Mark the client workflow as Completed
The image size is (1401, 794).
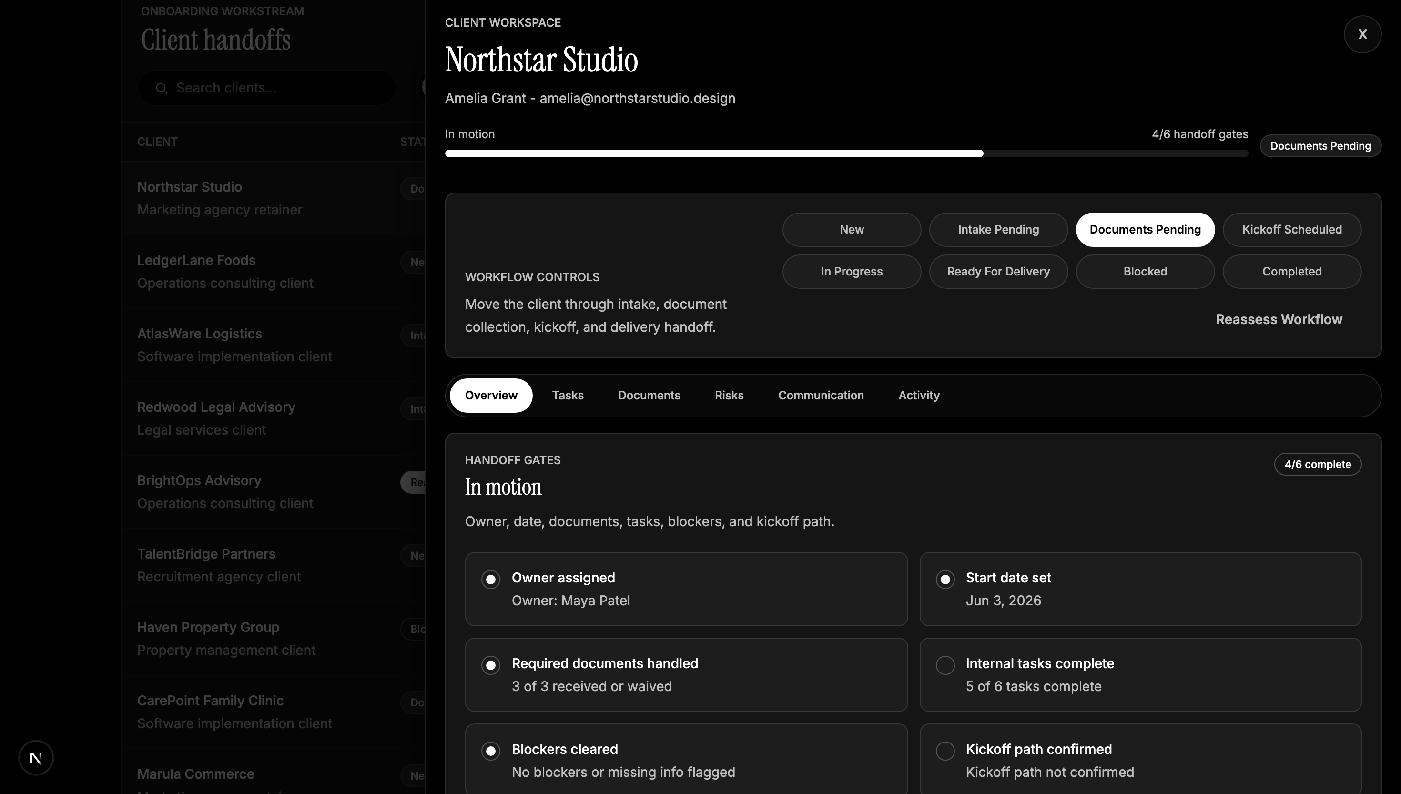point(1291,272)
